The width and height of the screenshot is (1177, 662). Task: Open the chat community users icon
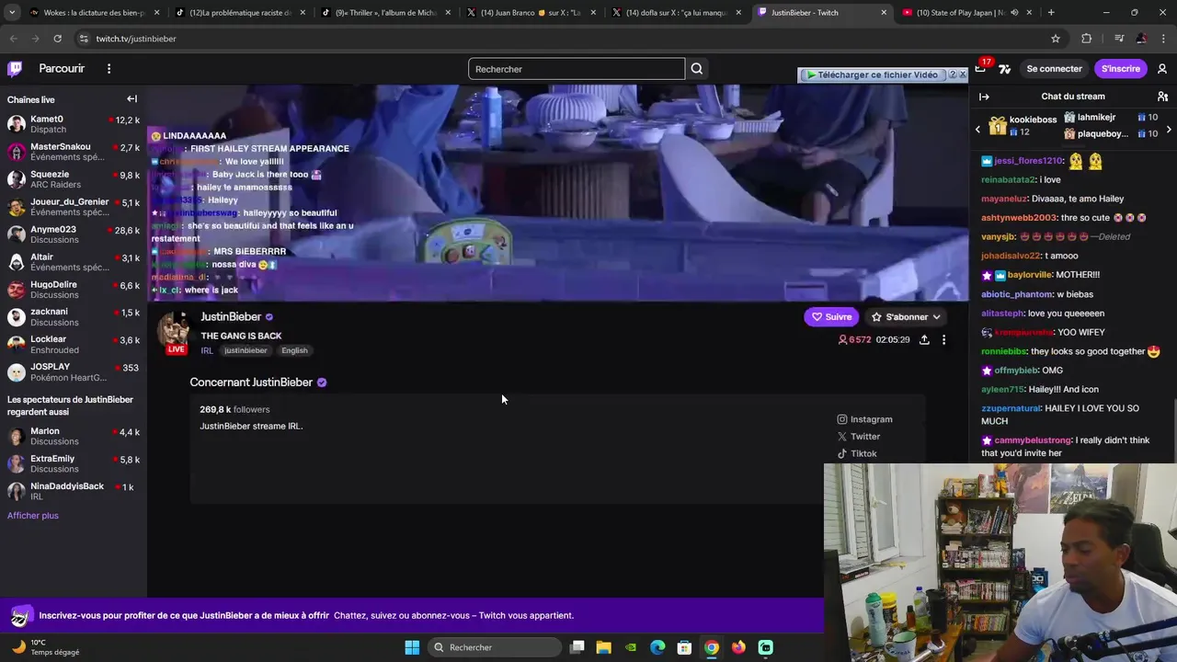tap(1162, 97)
